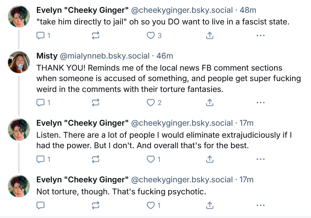
Task: Open more options on the first post
Action: 261,36
